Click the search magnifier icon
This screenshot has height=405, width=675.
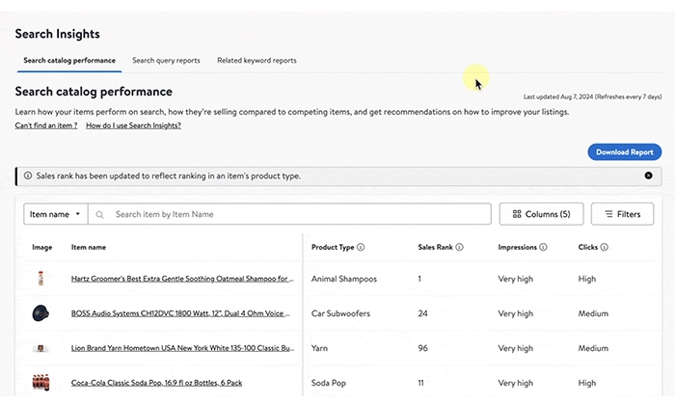pyautogui.click(x=101, y=214)
